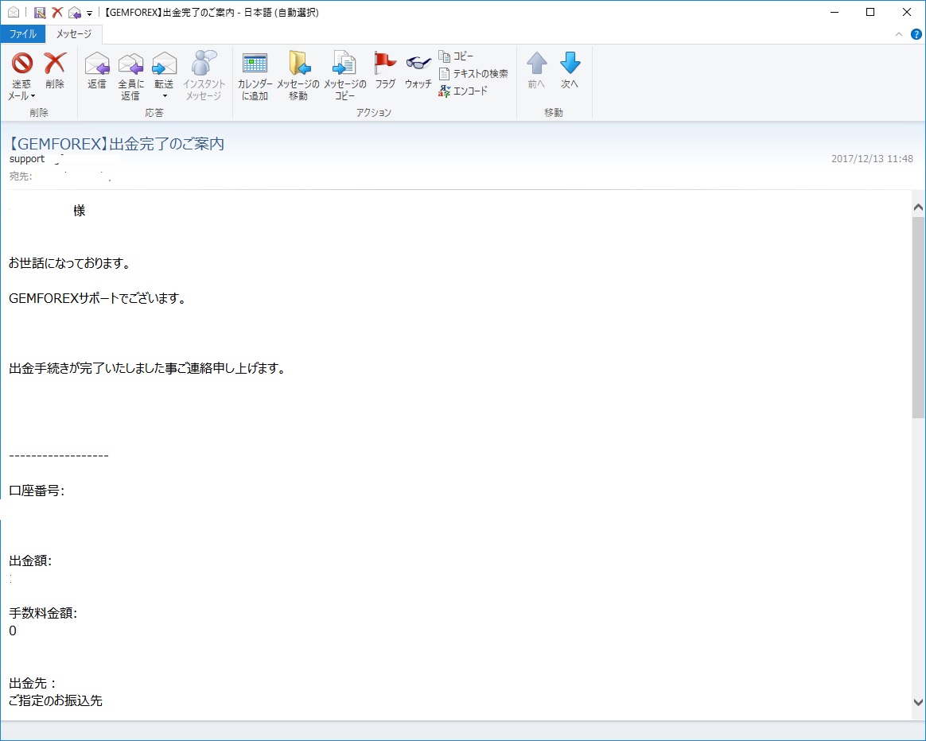Expand the 転送 dropdown arrow
This screenshot has height=741, width=926.
click(165, 95)
